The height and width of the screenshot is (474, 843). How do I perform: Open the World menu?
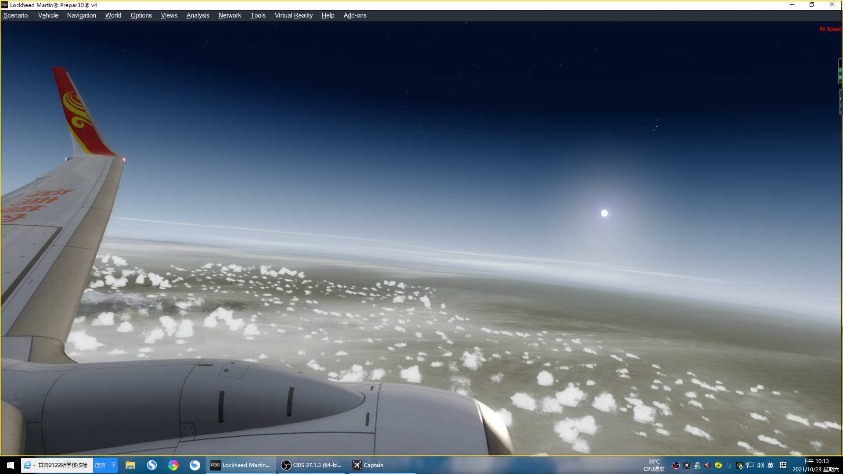113,15
